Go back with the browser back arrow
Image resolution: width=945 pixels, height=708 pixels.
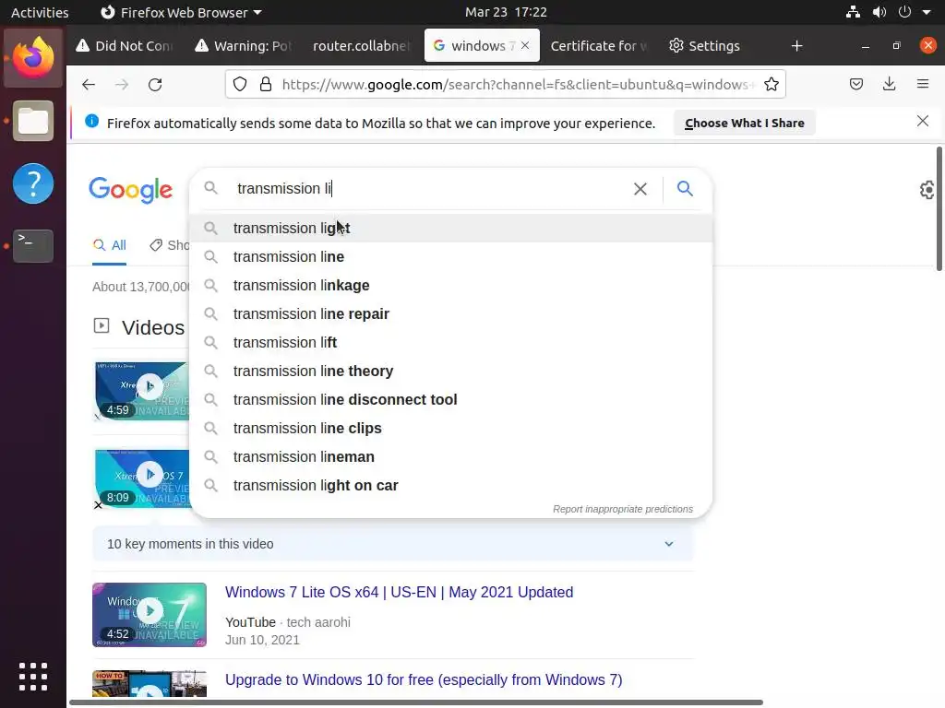click(x=89, y=84)
